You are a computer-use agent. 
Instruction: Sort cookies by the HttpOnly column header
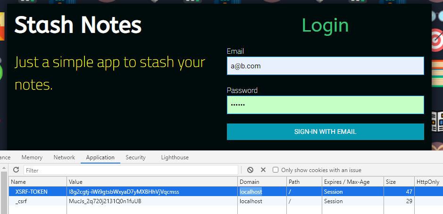click(428, 182)
